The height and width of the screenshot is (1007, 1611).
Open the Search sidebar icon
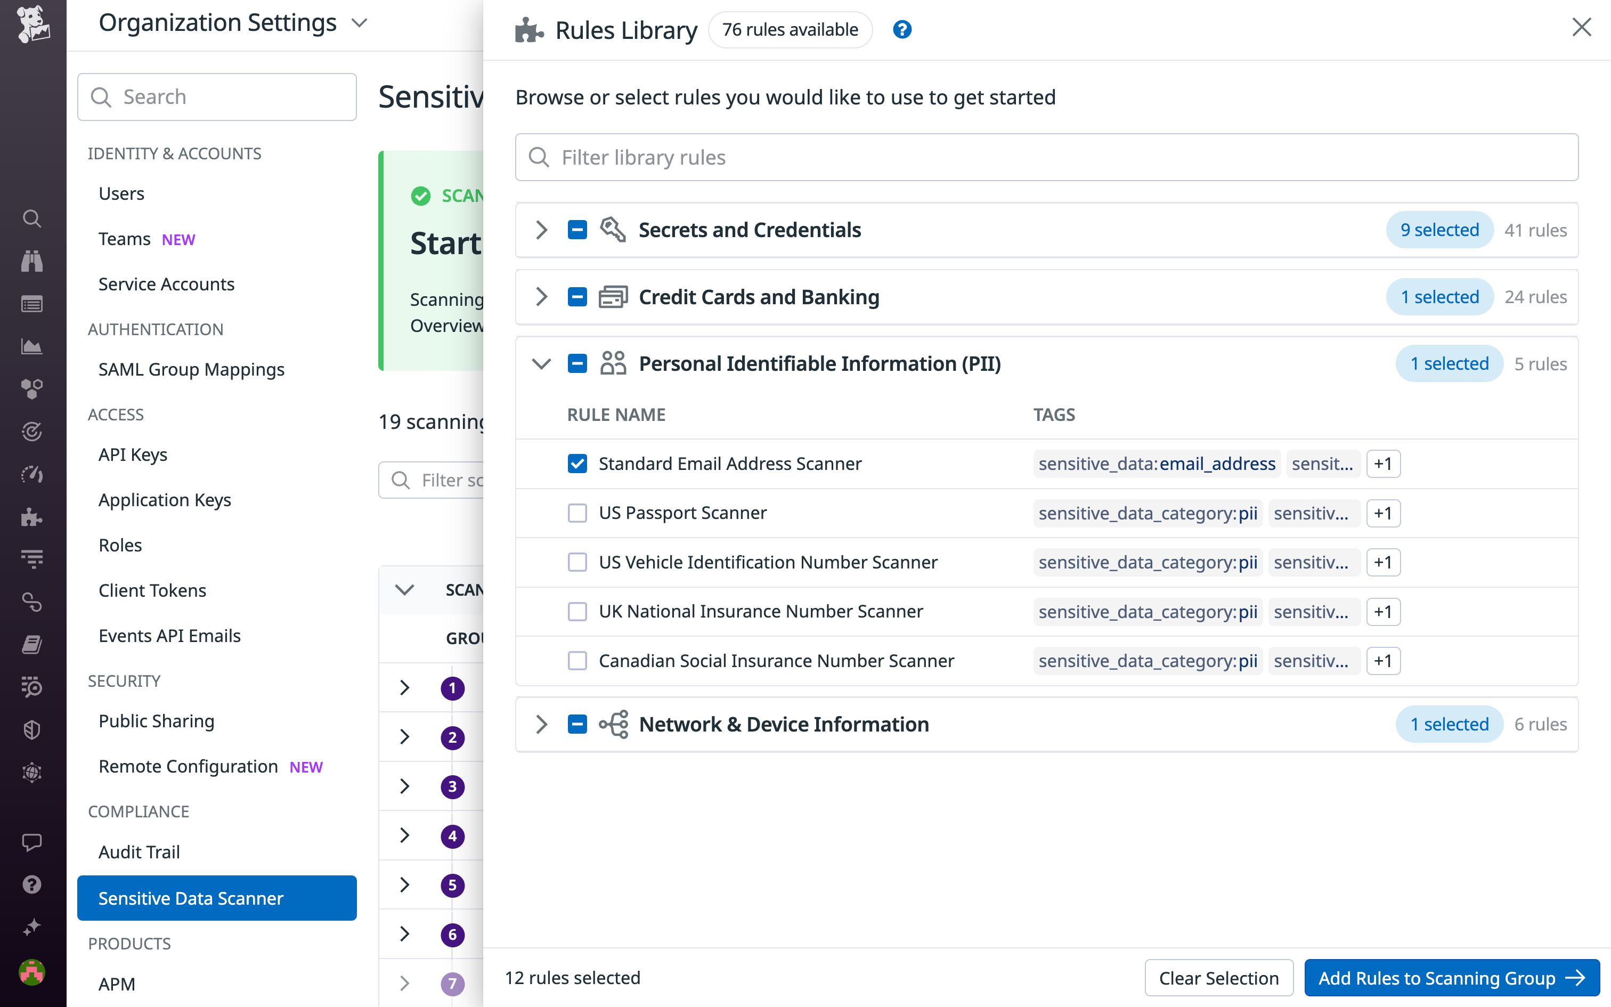pyautogui.click(x=32, y=218)
